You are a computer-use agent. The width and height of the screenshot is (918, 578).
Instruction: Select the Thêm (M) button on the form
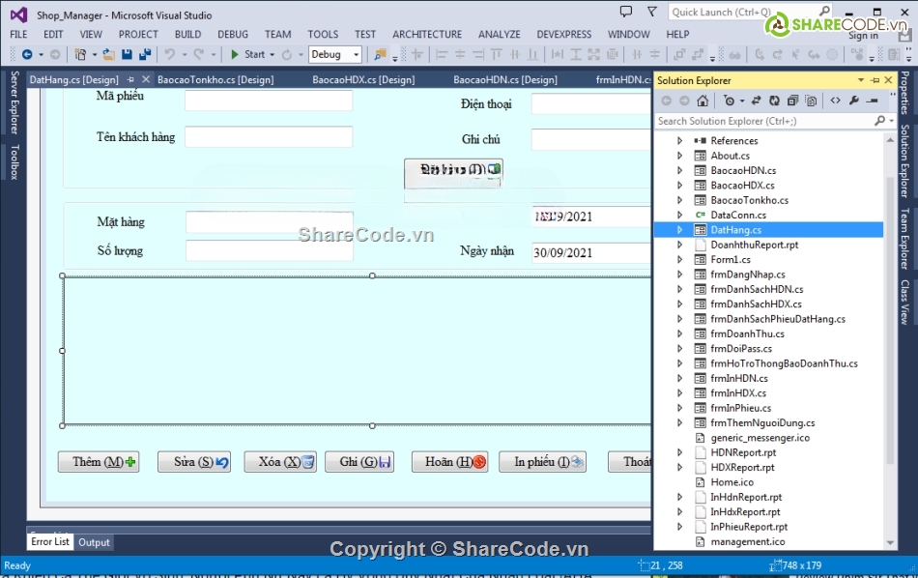pos(99,462)
